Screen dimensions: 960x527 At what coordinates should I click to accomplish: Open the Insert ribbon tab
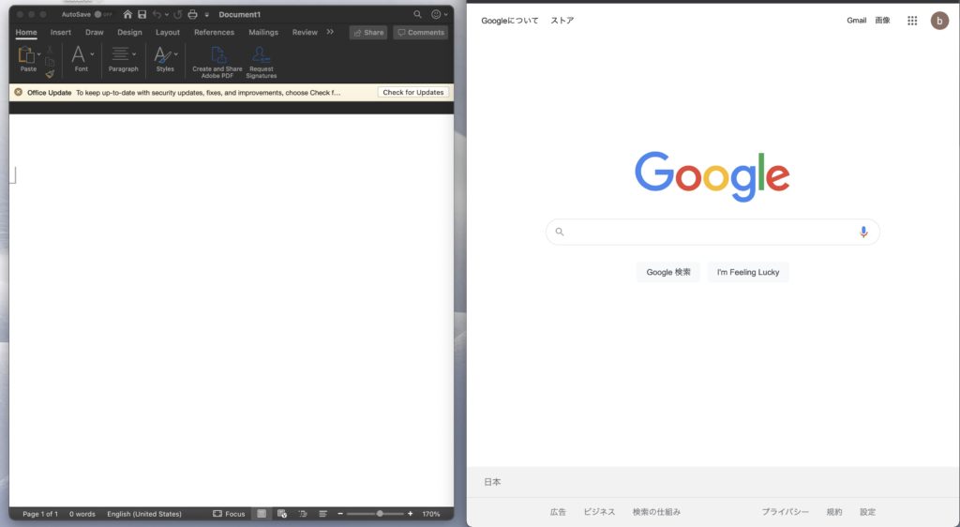[61, 33]
